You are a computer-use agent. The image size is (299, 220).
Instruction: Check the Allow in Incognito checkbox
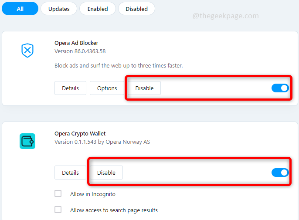[x=58, y=194]
